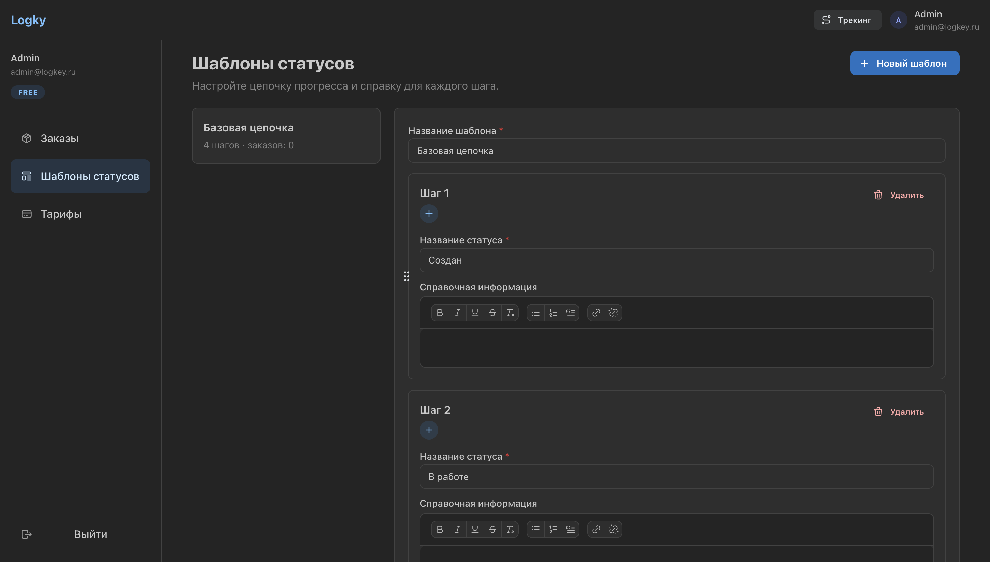Toggle strikethrough in Шаг 1 editor
990x562 pixels.
[492, 313]
